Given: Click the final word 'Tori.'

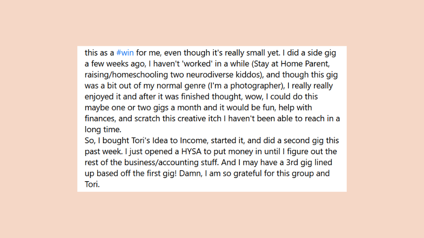Looking at the screenshot, I should (x=92, y=184).
